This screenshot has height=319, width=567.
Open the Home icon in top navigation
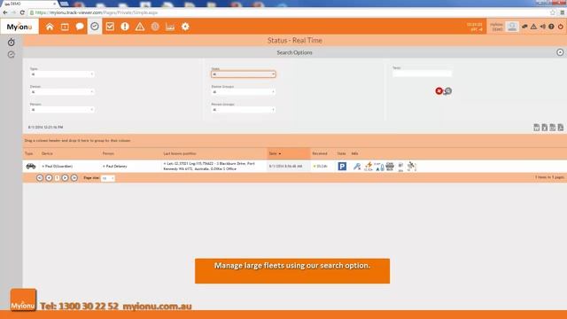(x=50, y=27)
